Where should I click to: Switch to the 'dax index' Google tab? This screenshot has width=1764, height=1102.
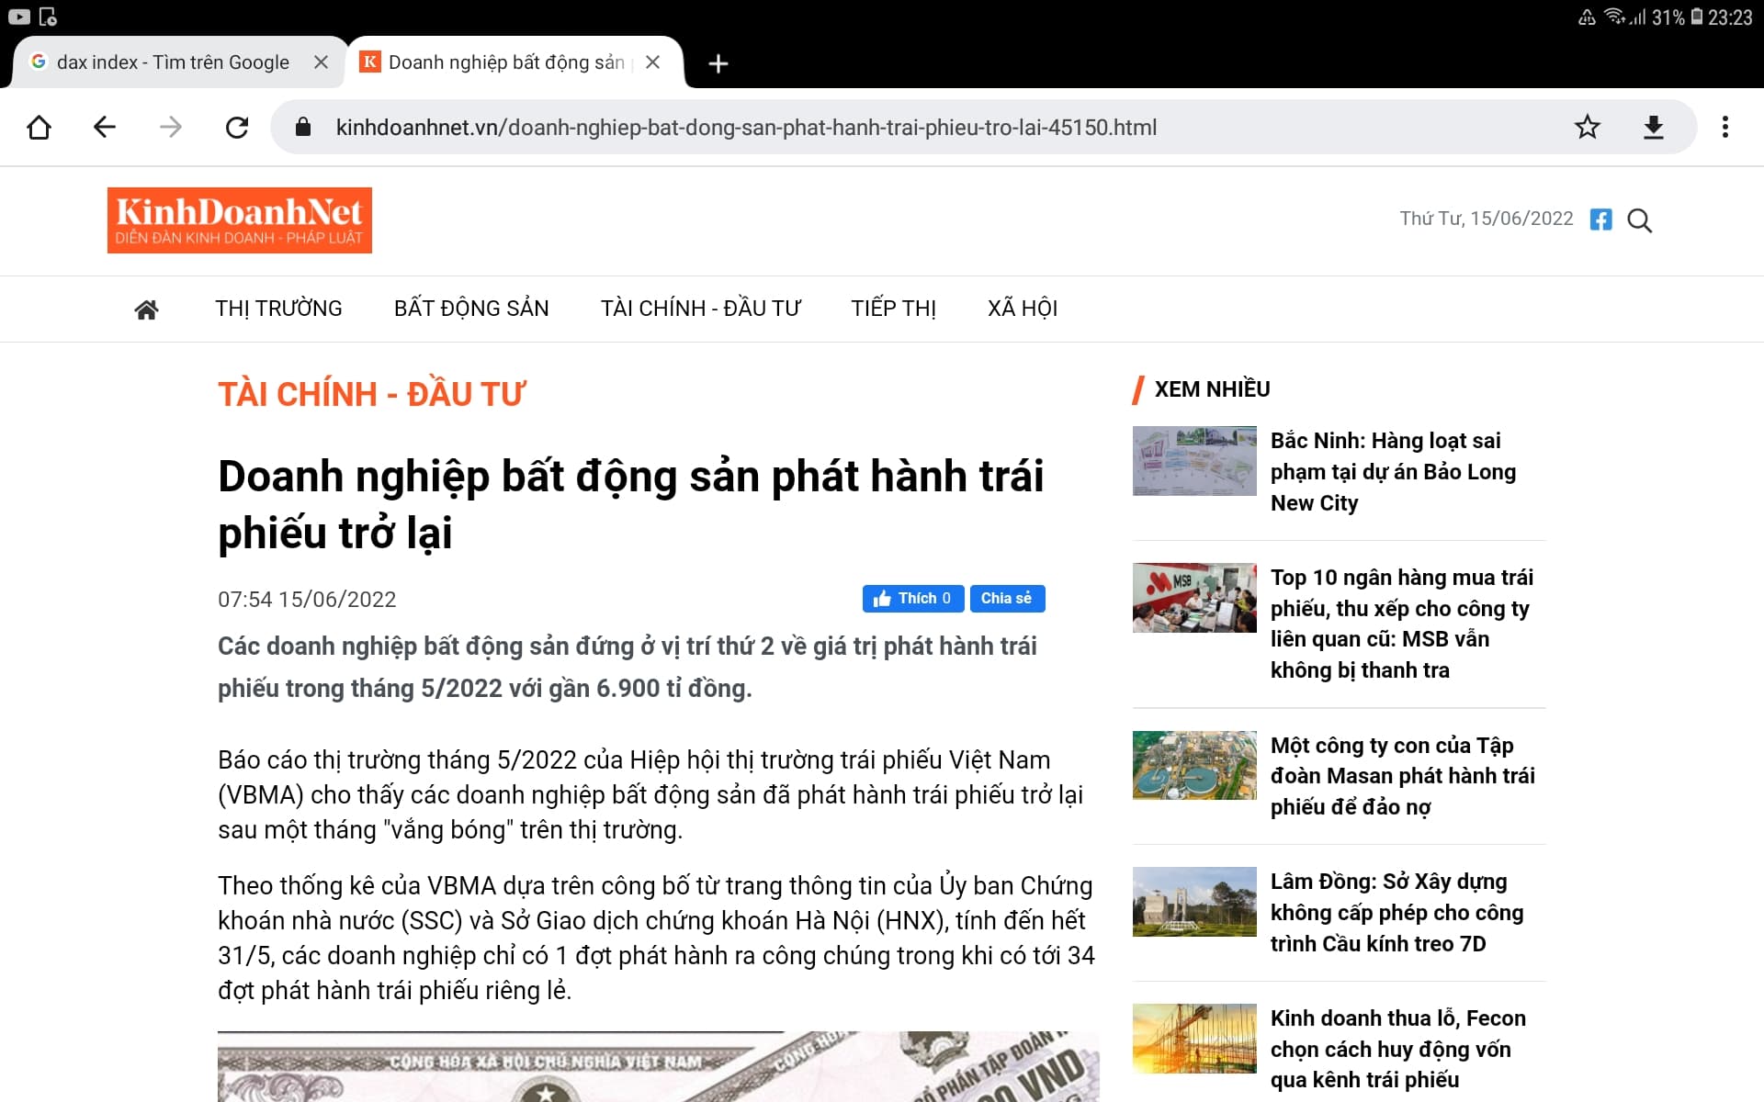[x=173, y=62]
